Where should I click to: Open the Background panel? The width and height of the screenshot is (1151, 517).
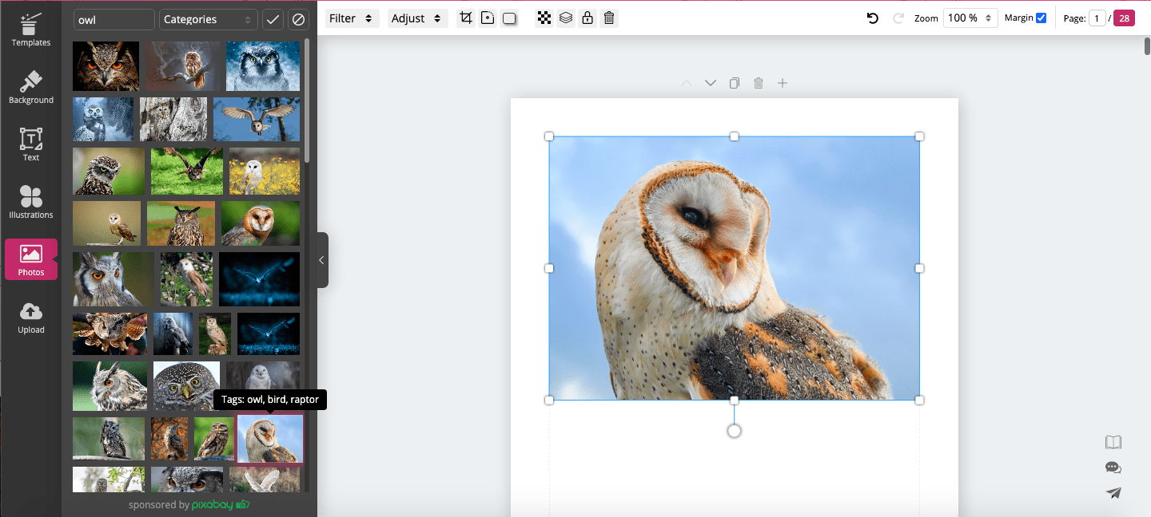[x=30, y=87]
